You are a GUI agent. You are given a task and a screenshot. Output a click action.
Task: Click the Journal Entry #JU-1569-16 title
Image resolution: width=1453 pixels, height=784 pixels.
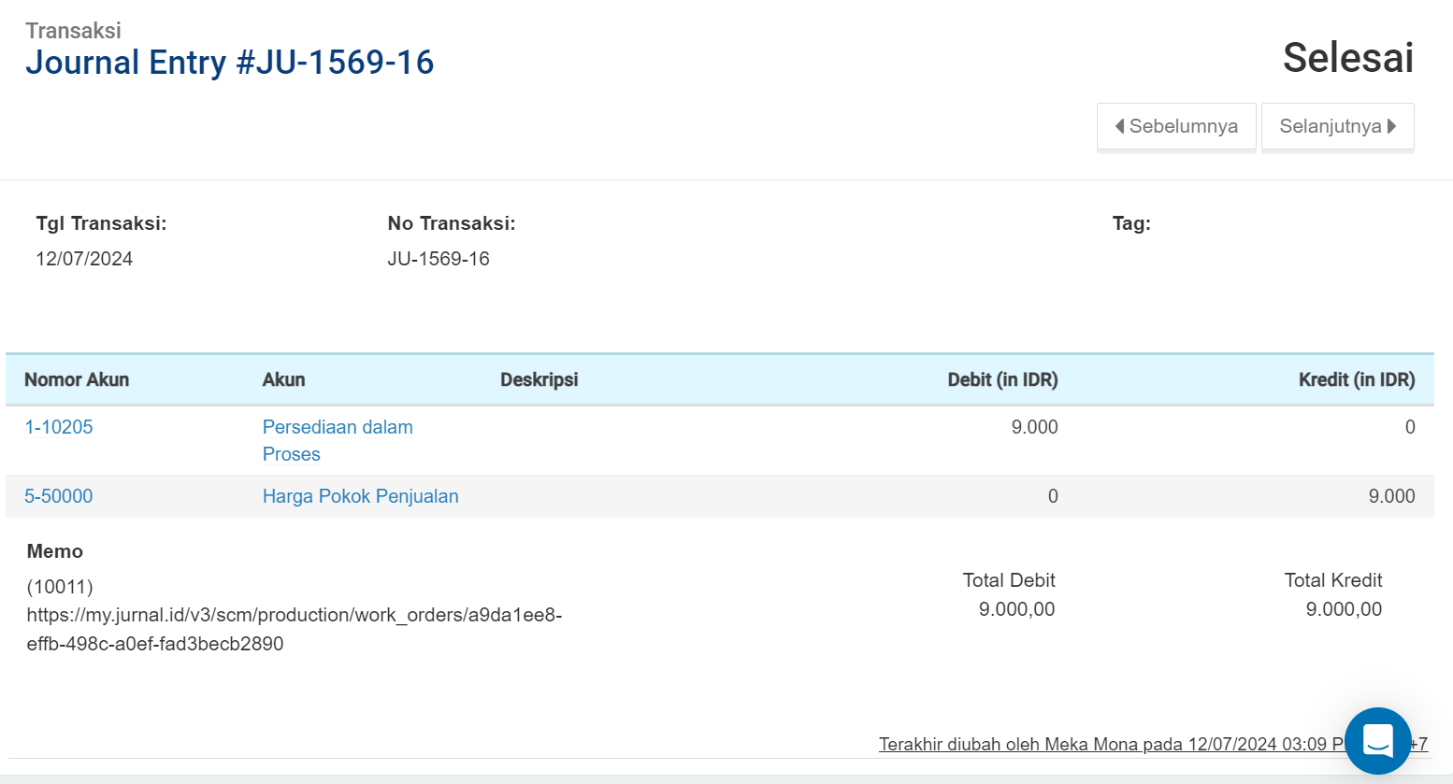[229, 63]
